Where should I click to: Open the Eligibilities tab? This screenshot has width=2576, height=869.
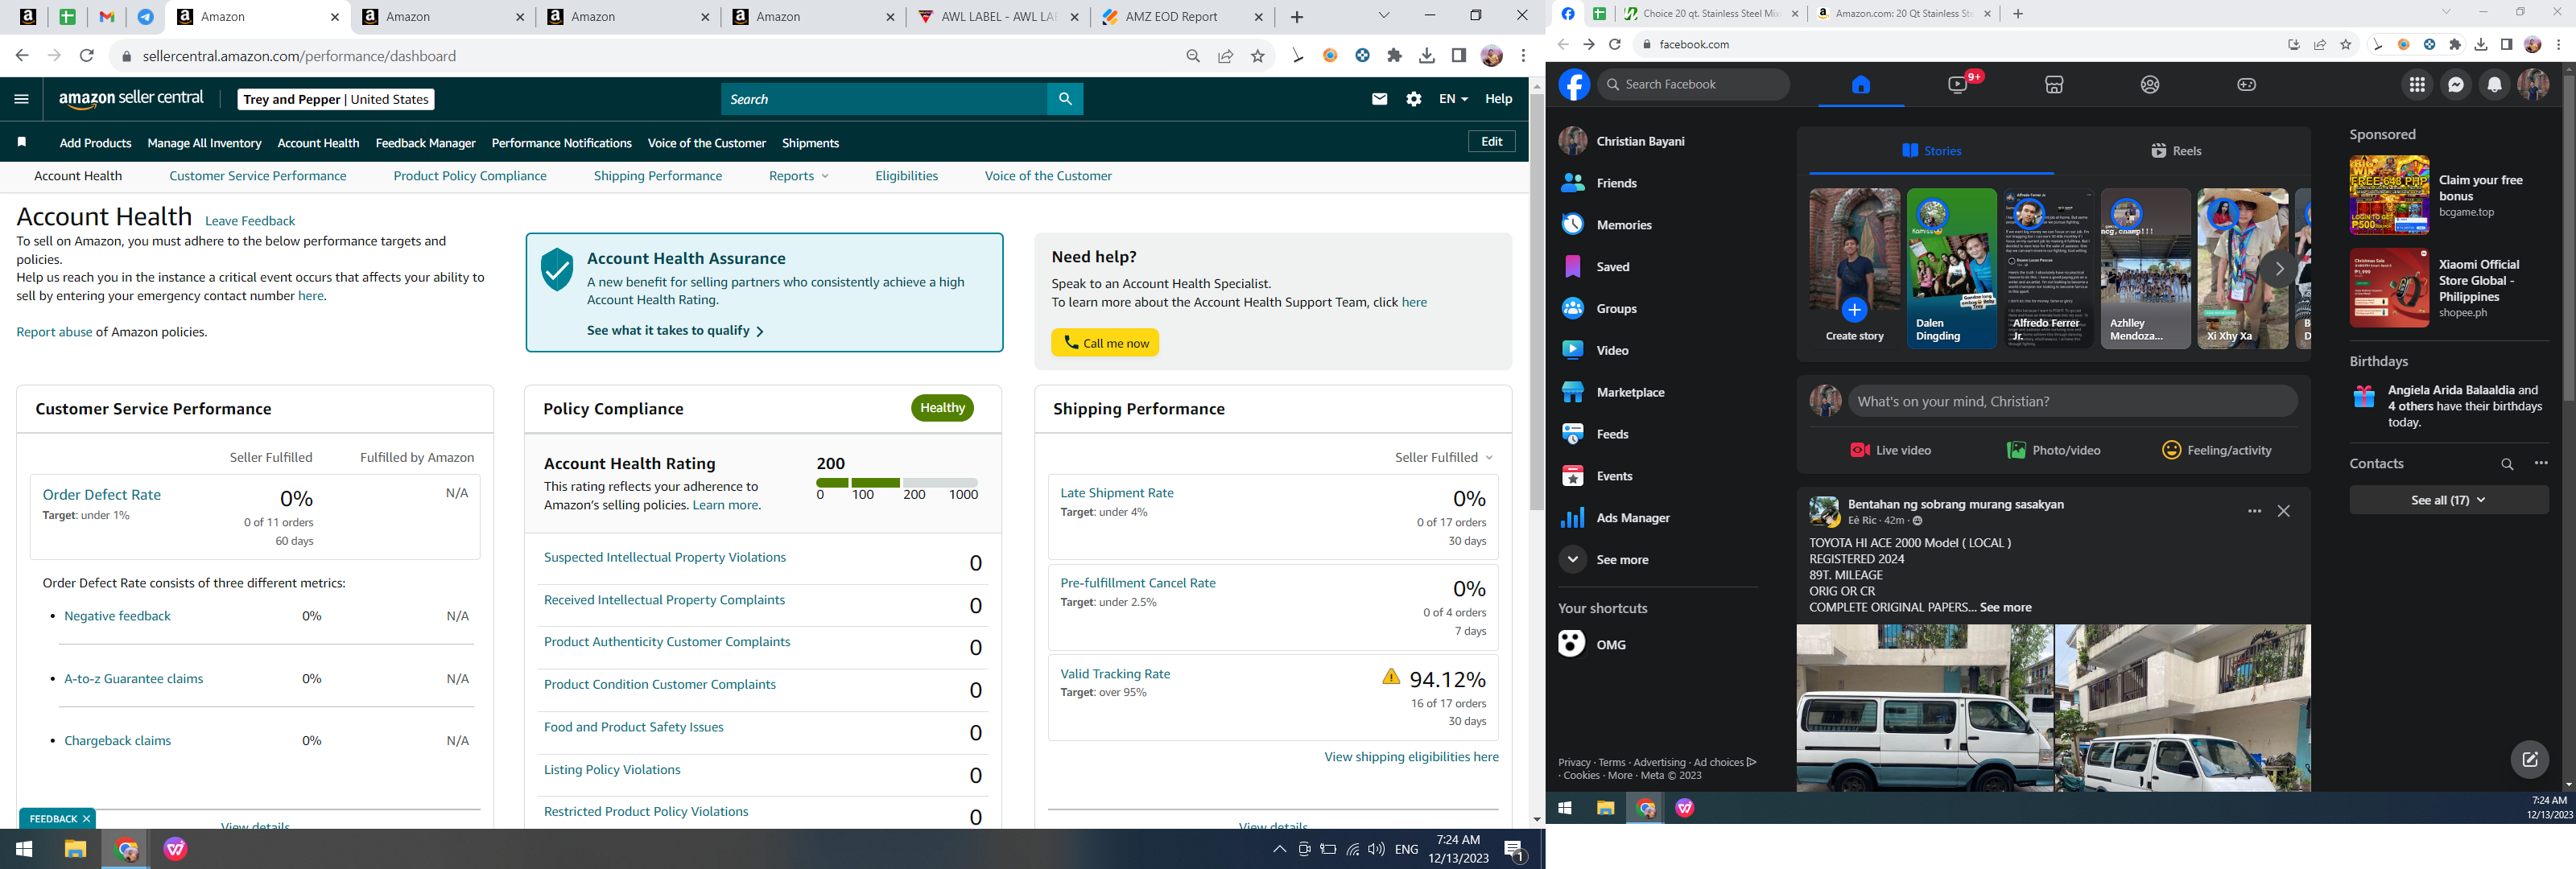coord(906,176)
